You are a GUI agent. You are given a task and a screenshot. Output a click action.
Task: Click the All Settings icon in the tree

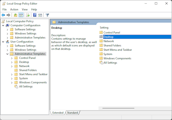16,87
